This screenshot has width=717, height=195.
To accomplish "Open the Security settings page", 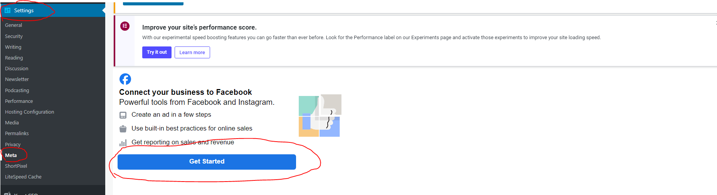I will [x=14, y=36].
